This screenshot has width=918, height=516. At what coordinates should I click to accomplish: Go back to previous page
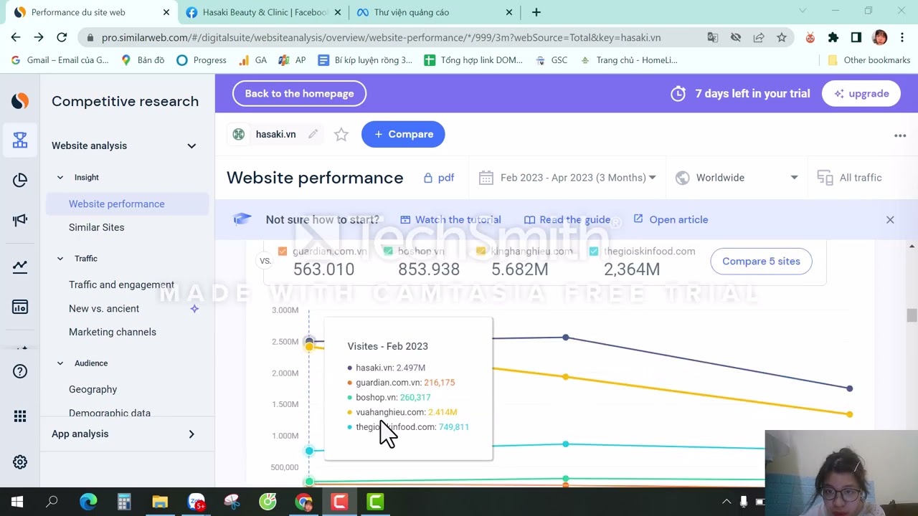16,37
